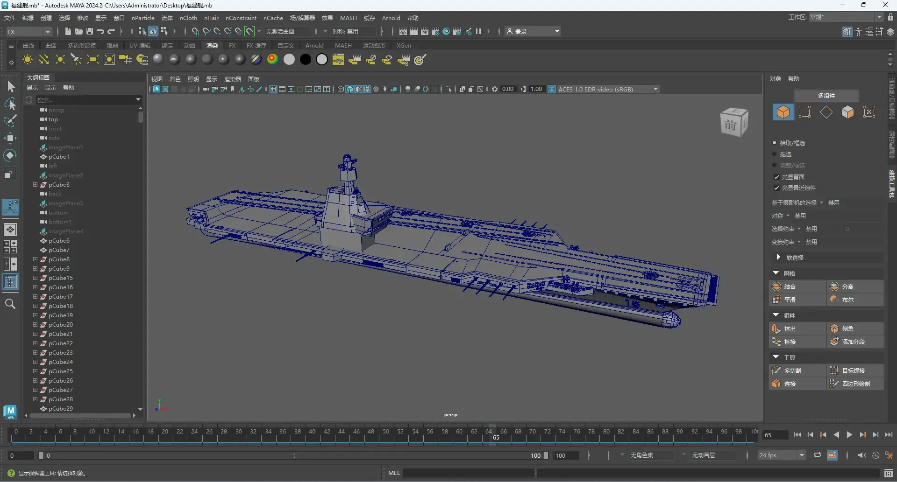
Task: Open the FX menu set dropdown
Action: tap(29, 32)
